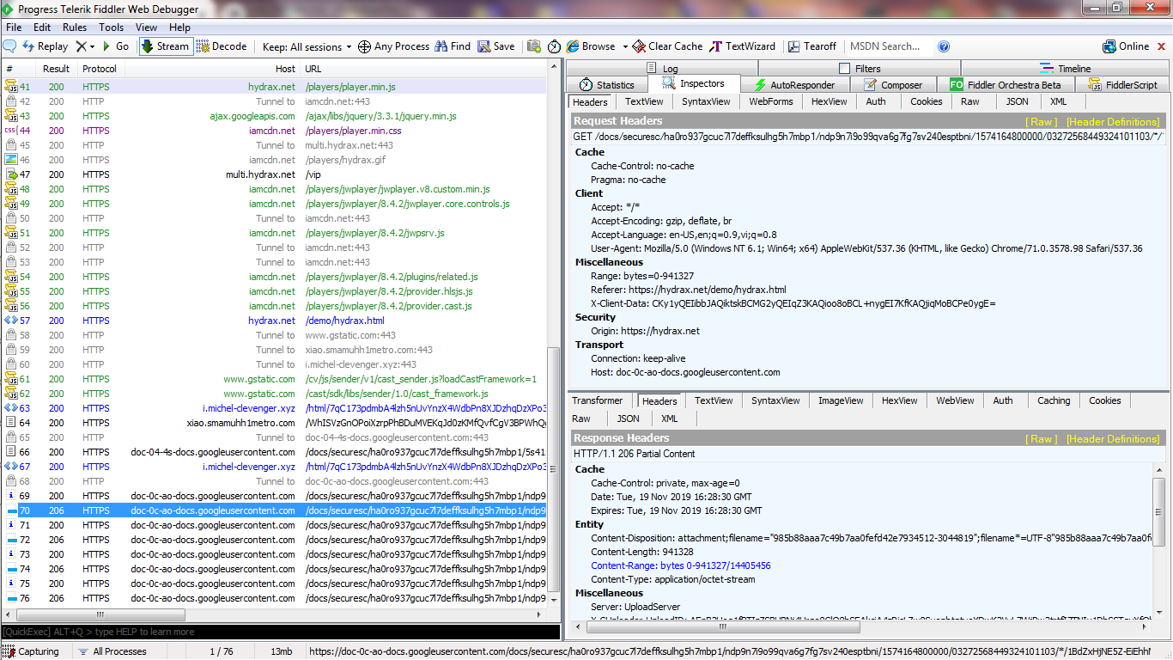Click the Go resume button

[x=116, y=46]
